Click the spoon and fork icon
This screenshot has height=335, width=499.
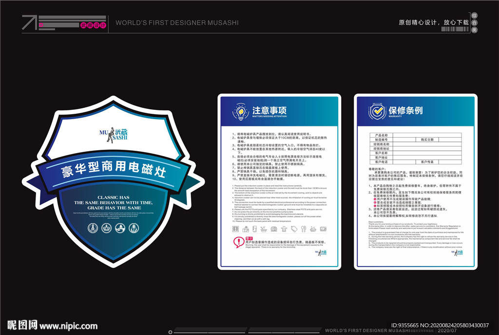tap(304, 229)
